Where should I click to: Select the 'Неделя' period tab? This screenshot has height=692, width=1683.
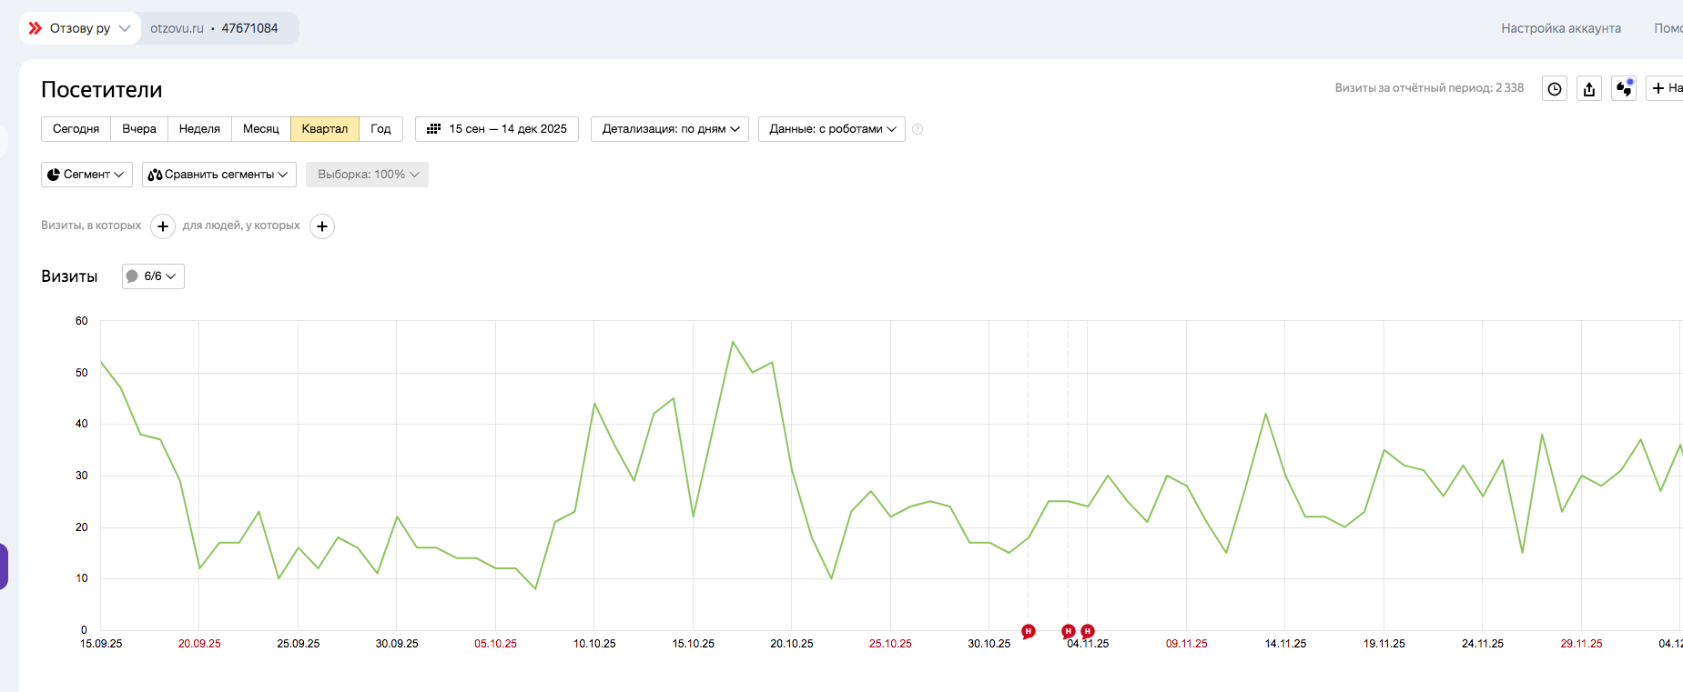199,129
